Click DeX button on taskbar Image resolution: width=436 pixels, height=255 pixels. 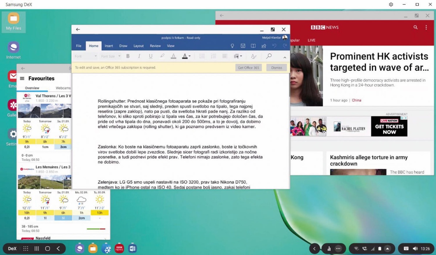tap(12, 248)
